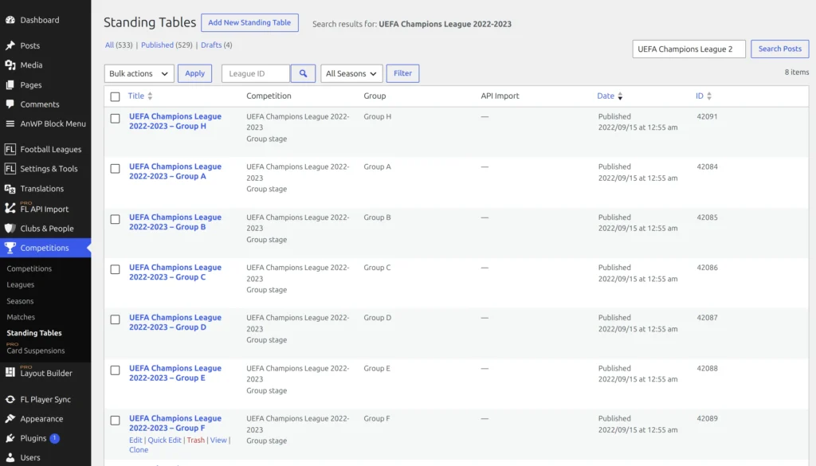Focus the League ID input field
816x466 pixels.
point(256,73)
